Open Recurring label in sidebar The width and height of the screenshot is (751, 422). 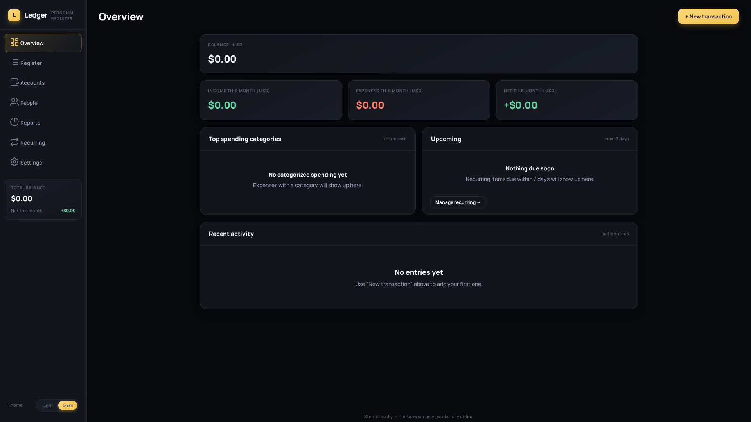tap(32, 143)
